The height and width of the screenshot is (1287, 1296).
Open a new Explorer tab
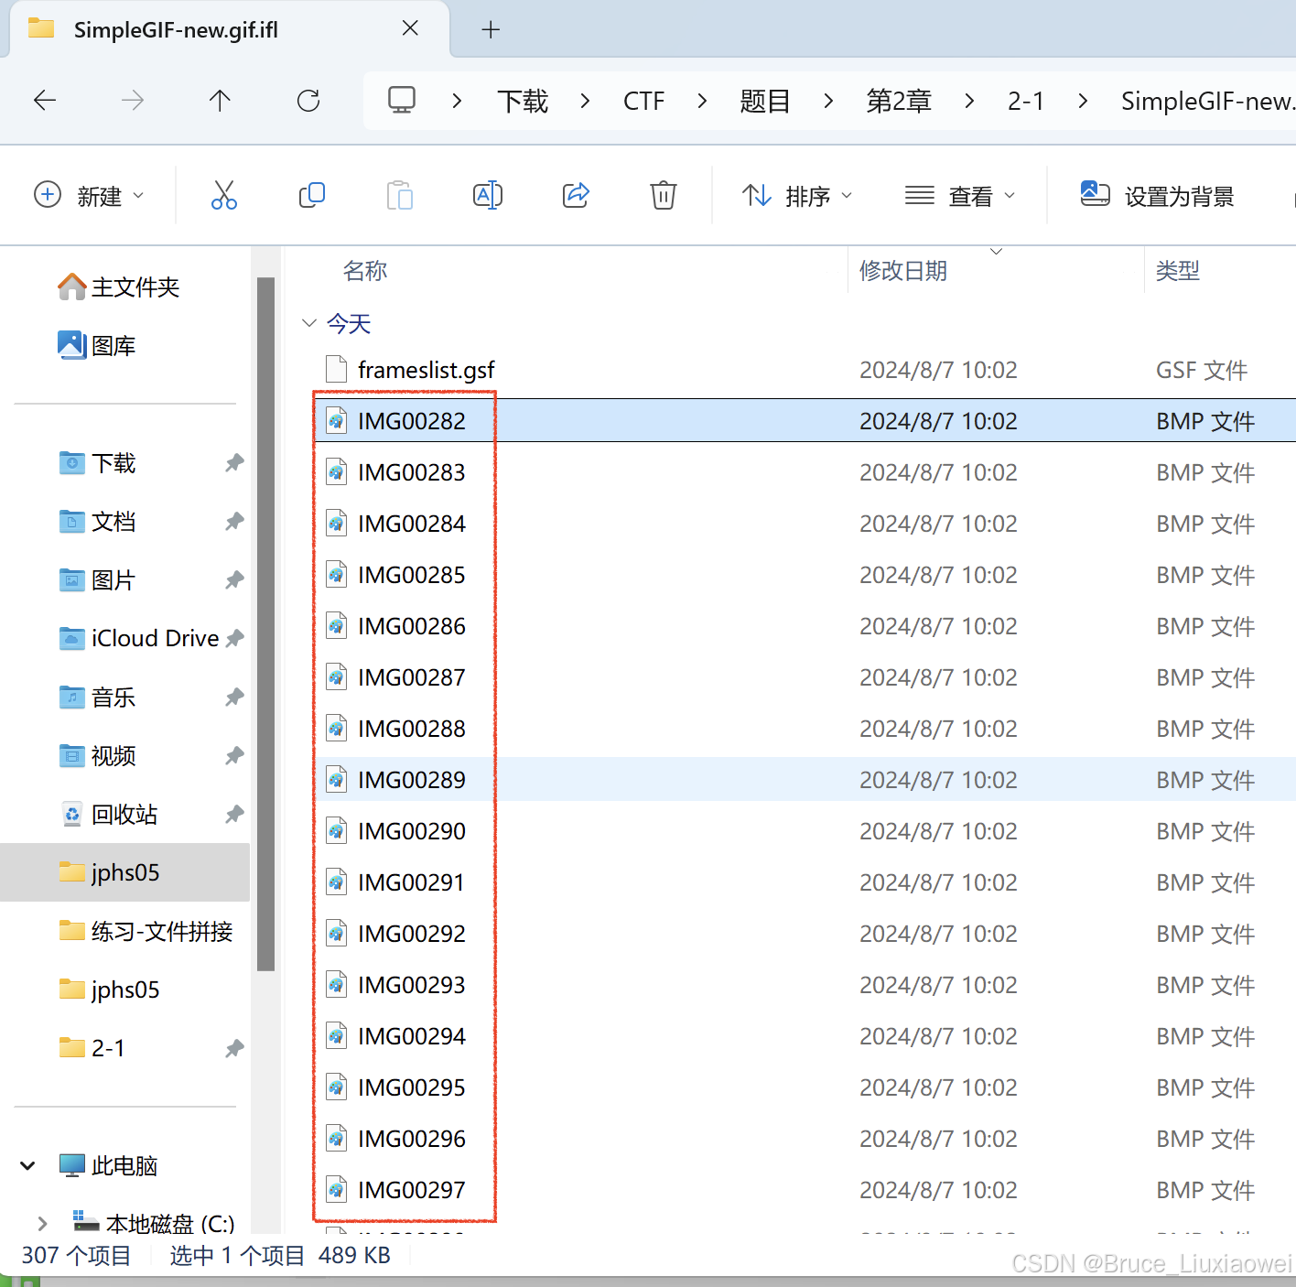click(x=491, y=29)
